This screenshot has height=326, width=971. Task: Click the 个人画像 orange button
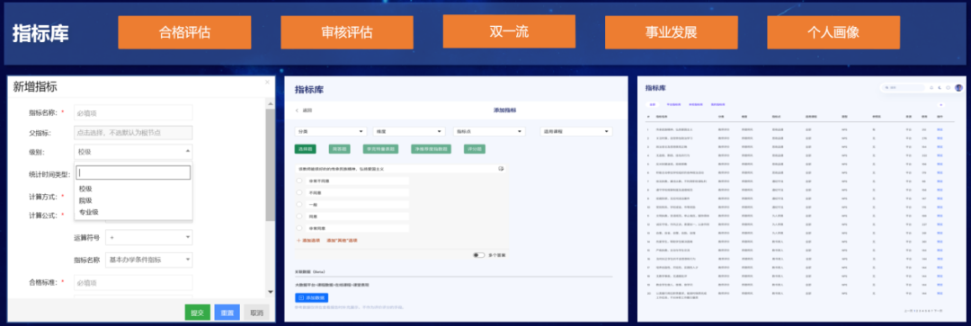click(833, 33)
